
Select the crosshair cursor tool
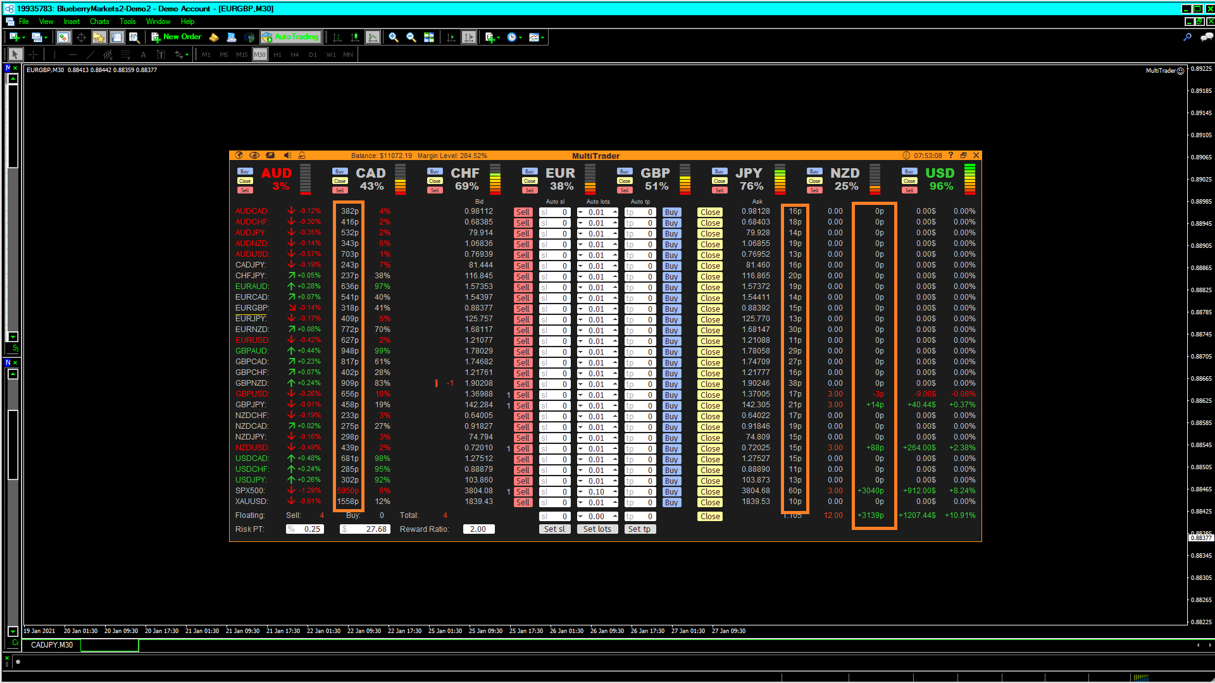[34, 54]
